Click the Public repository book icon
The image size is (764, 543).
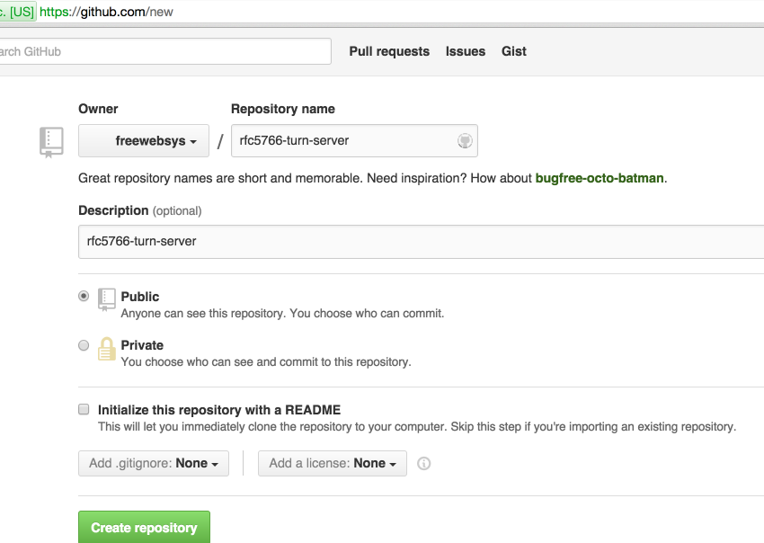click(107, 299)
